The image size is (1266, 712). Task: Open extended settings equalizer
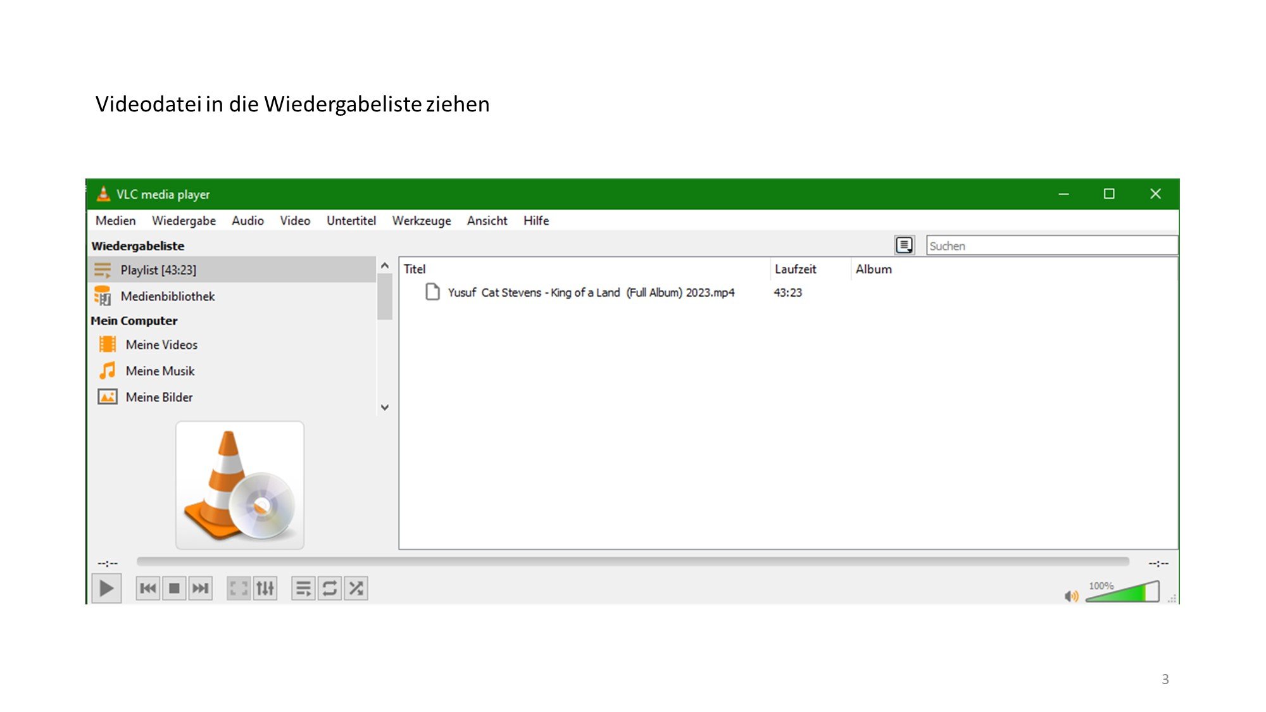tap(265, 589)
